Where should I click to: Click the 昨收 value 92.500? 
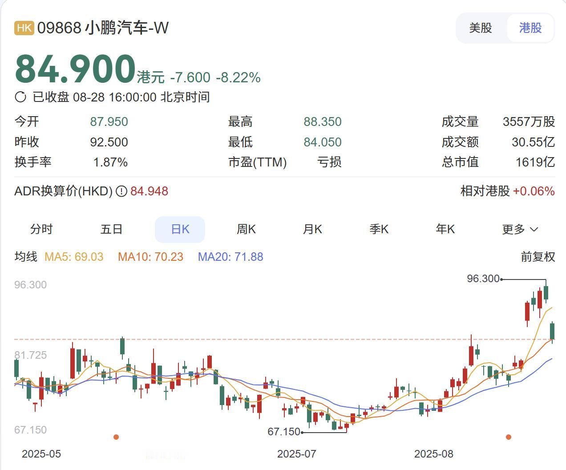coord(109,142)
